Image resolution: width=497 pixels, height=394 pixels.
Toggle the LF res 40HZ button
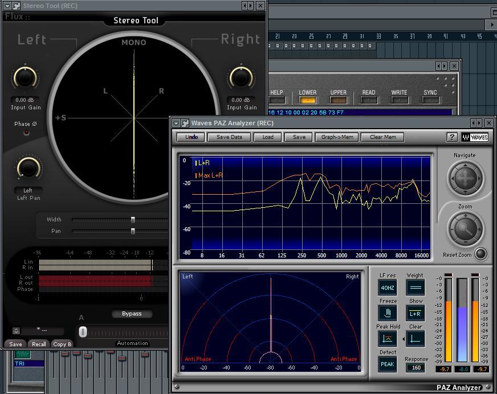pyautogui.click(x=388, y=288)
